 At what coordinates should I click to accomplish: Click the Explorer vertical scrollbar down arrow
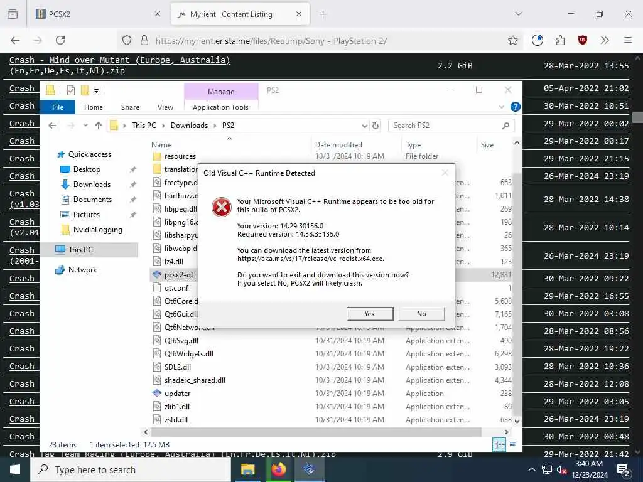(x=517, y=421)
